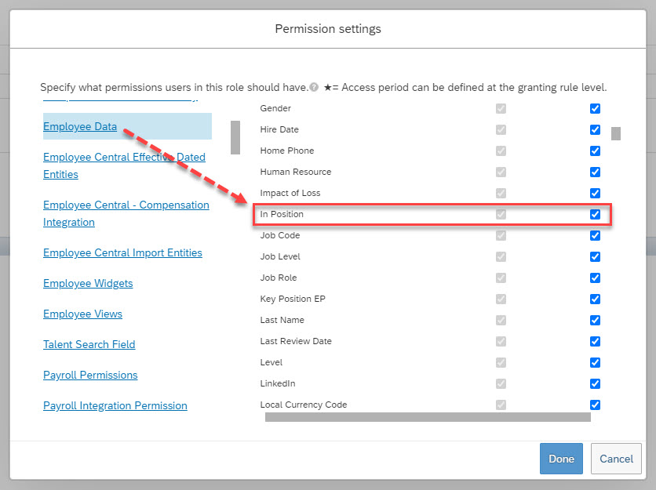Click the Done button
Viewport: 656px width, 490px height.
coord(561,459)
